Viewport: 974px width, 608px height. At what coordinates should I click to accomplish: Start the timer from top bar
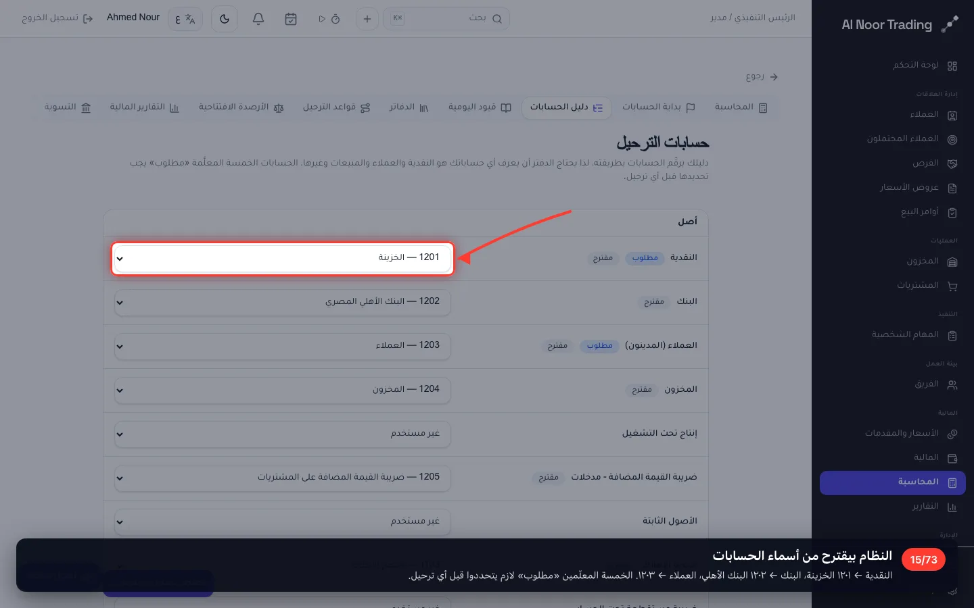click(x=329, y=19)
